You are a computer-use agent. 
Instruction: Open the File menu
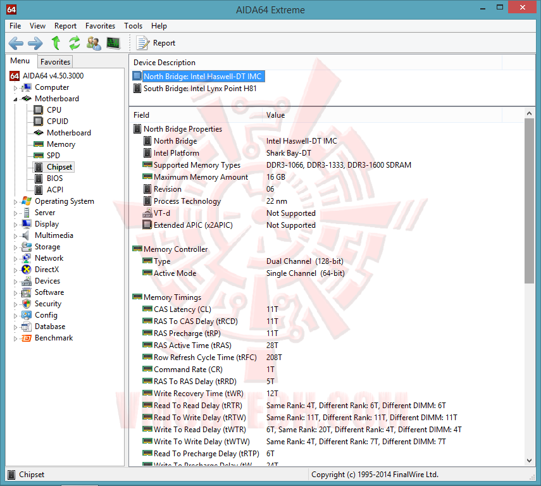(15, 26)
